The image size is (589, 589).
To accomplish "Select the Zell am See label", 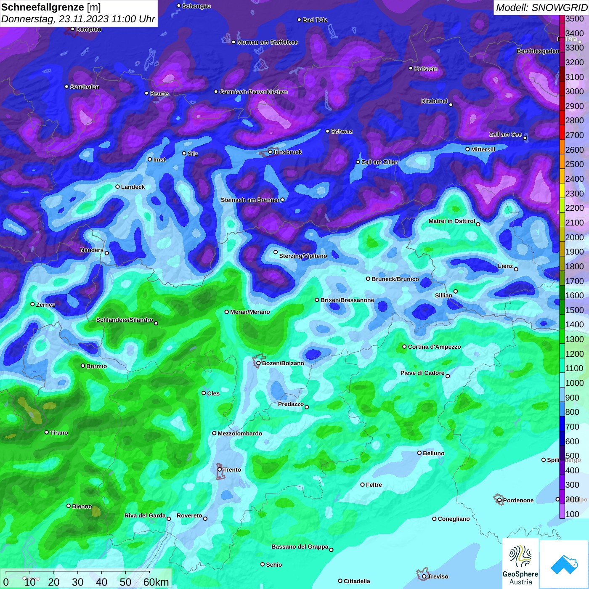I will pyautogui.click(x=505, y=134).
